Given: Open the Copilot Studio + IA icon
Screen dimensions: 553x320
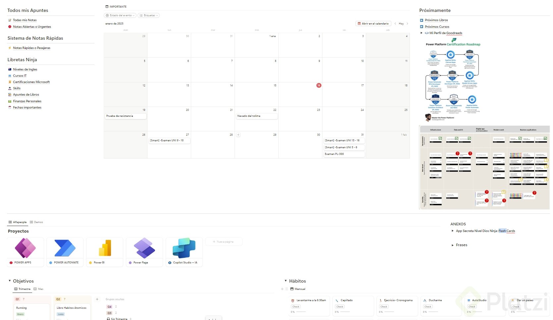Looking at the screenshot, I should [x=184, y=248].
